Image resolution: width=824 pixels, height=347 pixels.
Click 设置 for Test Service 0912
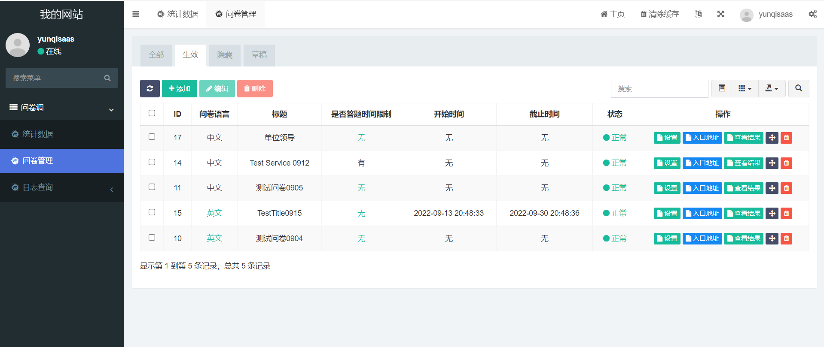[667, 163]
